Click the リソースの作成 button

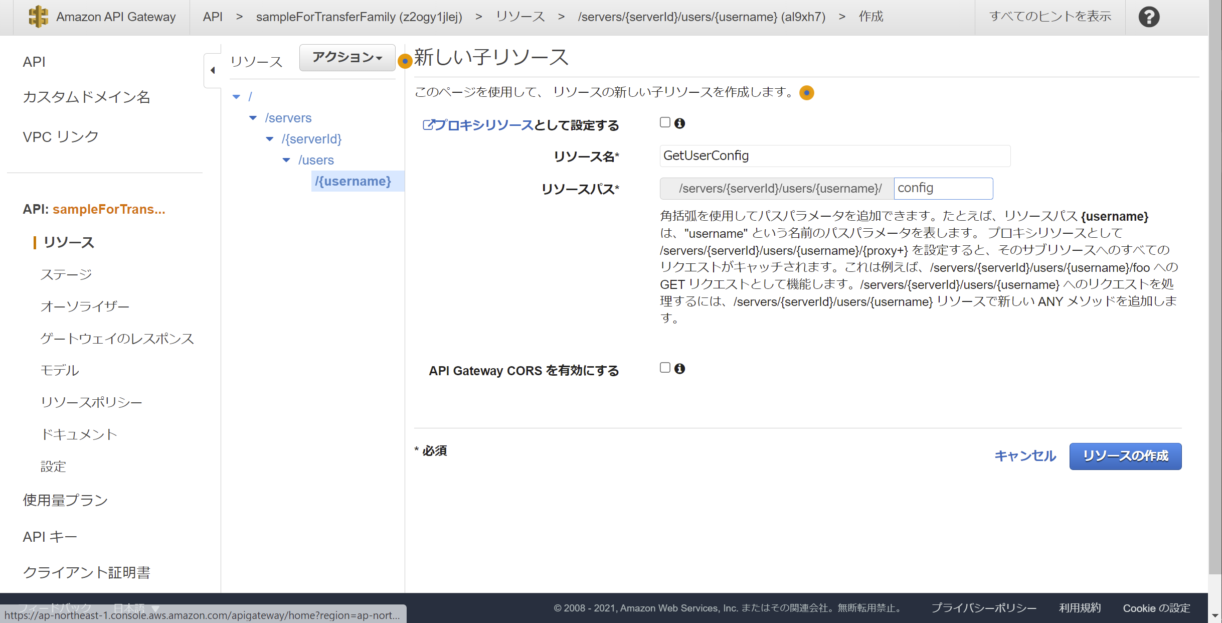coord(1125,456)
